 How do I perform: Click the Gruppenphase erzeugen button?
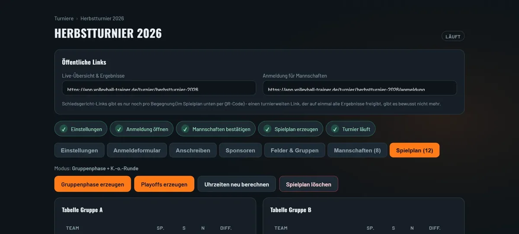(93, 184)
